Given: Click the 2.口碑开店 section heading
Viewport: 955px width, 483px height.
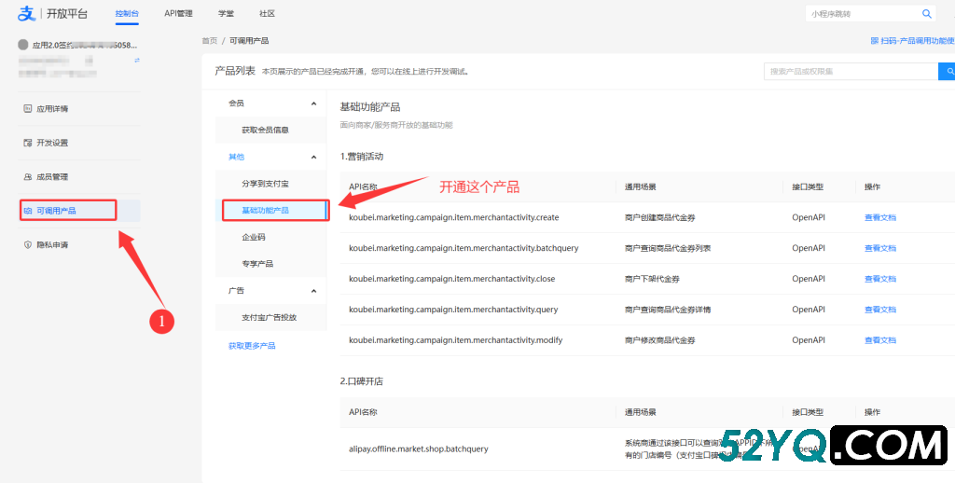Looking at the screenshot, I should pyautogui.click(x=362, y=381).
